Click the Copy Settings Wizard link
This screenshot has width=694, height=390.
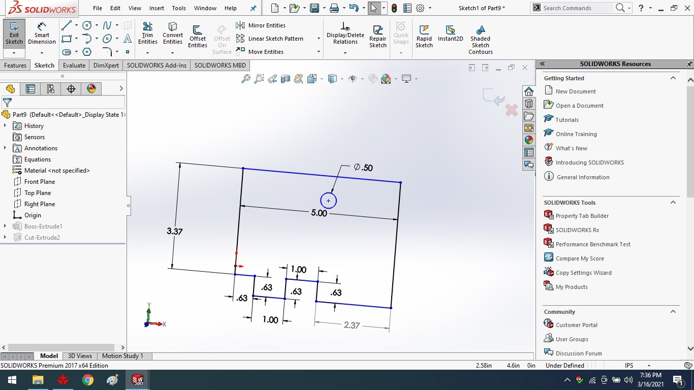[583, 273]
